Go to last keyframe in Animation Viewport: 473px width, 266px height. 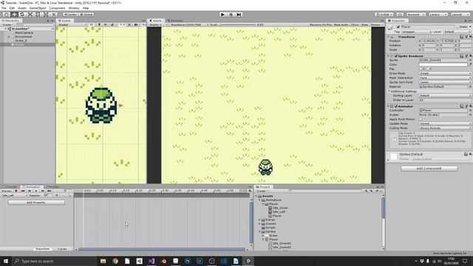(x=50, y=191)
